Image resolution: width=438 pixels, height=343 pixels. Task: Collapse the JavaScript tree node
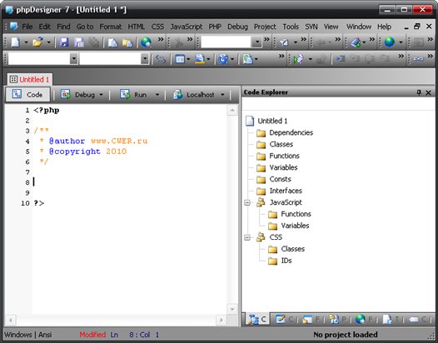click(x=247, y=202)
